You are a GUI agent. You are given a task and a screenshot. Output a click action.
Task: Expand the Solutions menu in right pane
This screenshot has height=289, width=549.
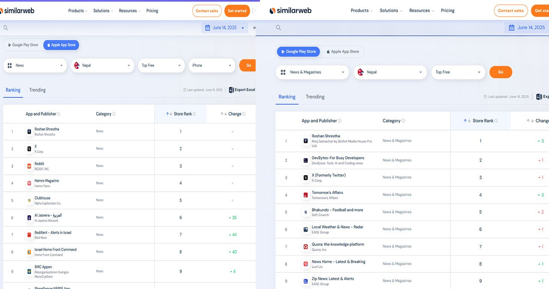coord(391,11)
